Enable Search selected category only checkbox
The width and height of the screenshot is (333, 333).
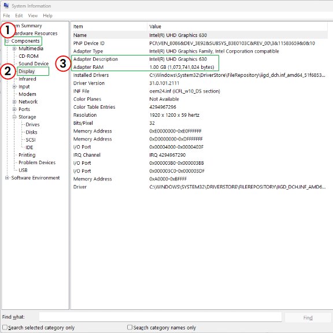(5, 327)
